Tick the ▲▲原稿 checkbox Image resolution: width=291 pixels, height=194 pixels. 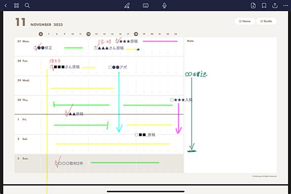pyautogui.click(x=67, y=114)
